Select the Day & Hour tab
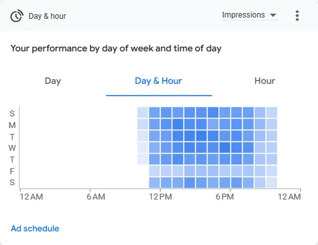Screen dimensions: 318x245 click(x=158, y=81)
